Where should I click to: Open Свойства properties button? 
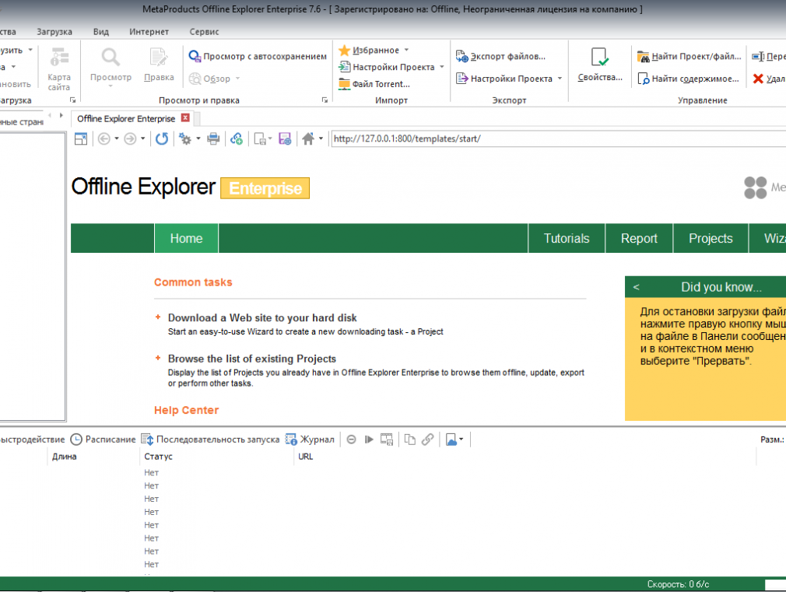pos(599,65)
